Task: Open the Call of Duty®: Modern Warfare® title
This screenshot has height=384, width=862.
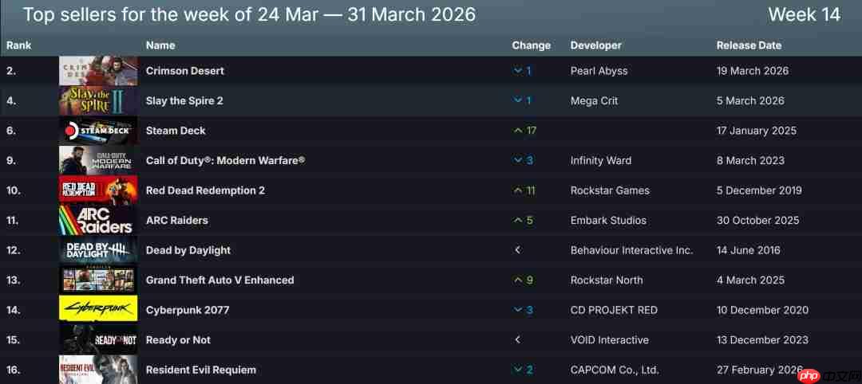Action: [225, 161]
